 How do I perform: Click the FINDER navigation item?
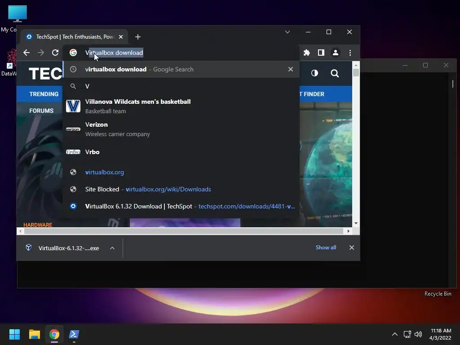point(314,94)
